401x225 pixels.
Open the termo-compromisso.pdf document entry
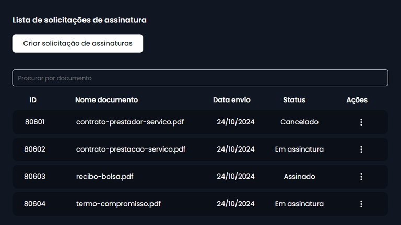[x=119, y=204]
